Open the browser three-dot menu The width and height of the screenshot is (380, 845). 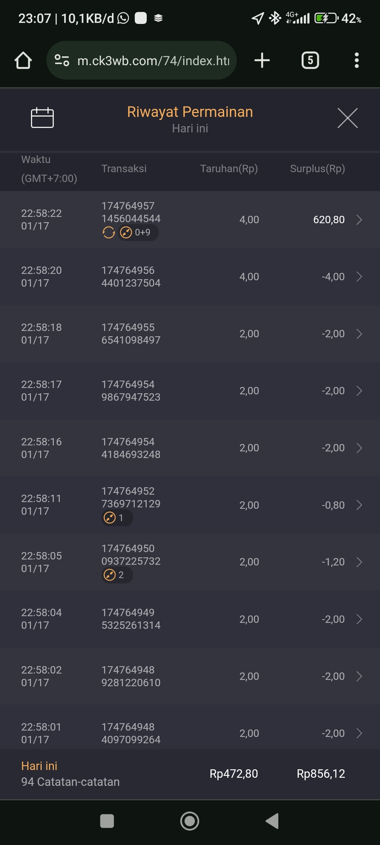[x=356, y=60]
